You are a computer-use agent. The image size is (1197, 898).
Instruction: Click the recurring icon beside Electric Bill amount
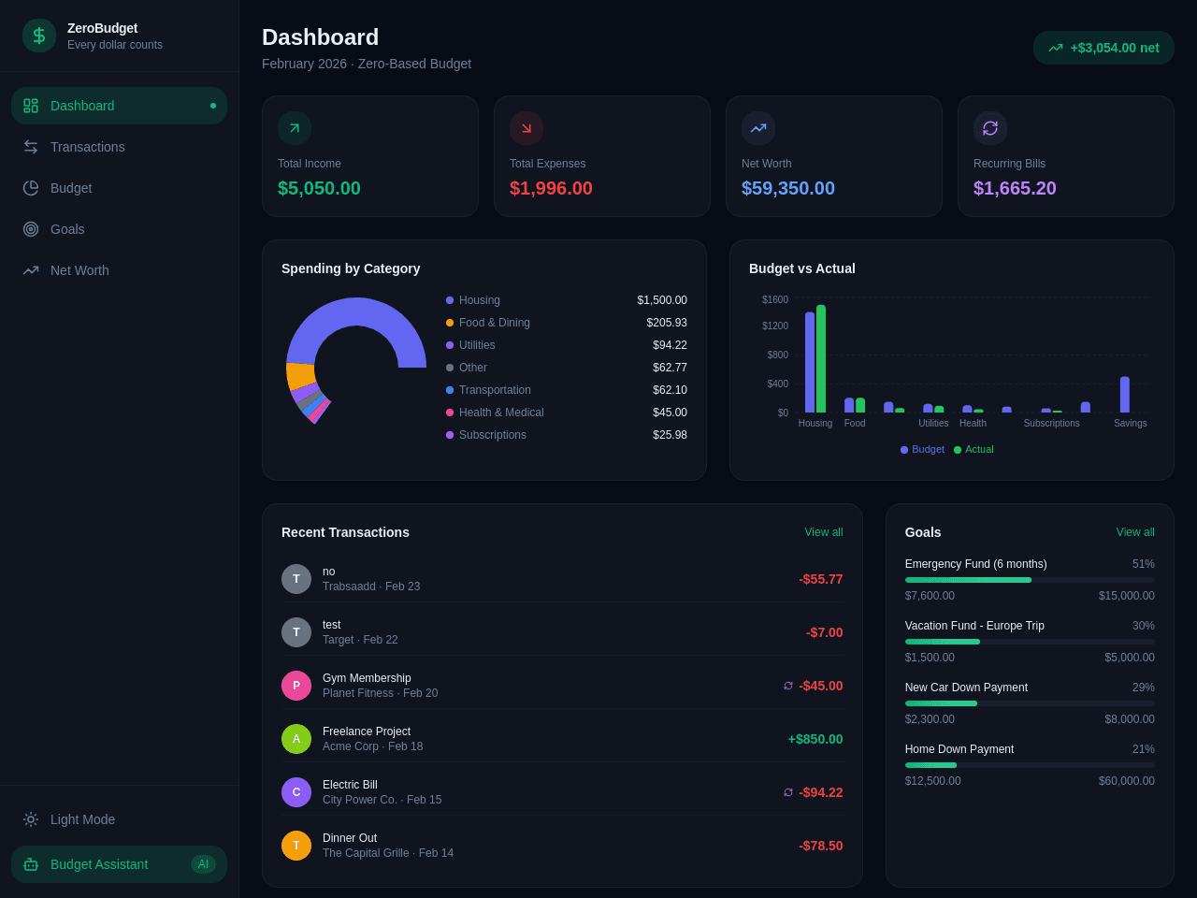tap(788, 792)
